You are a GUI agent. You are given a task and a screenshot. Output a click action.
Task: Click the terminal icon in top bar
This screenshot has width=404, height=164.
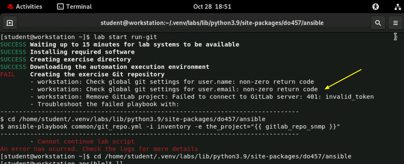click(60, 6)
